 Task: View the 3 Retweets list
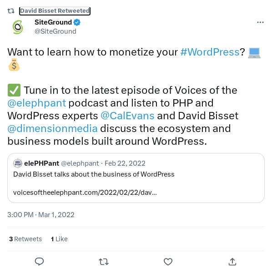[25, 239]
